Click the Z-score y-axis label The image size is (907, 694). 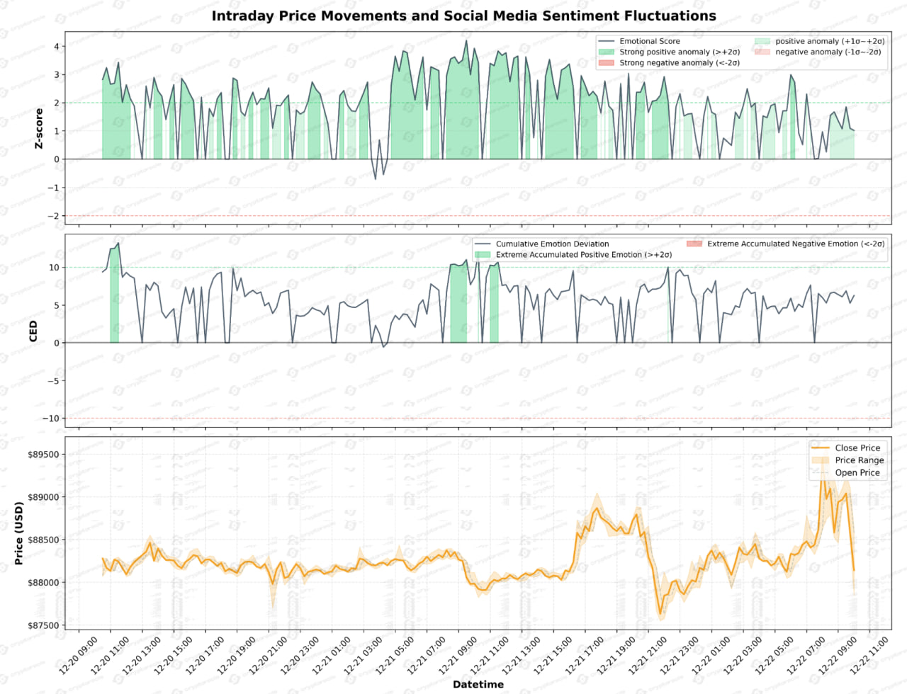(x=39, y=128)
